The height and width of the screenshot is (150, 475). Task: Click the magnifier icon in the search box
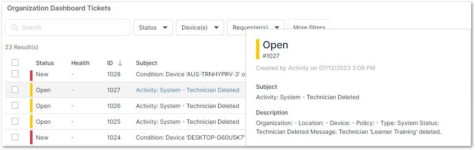click(x=15, y=27)
